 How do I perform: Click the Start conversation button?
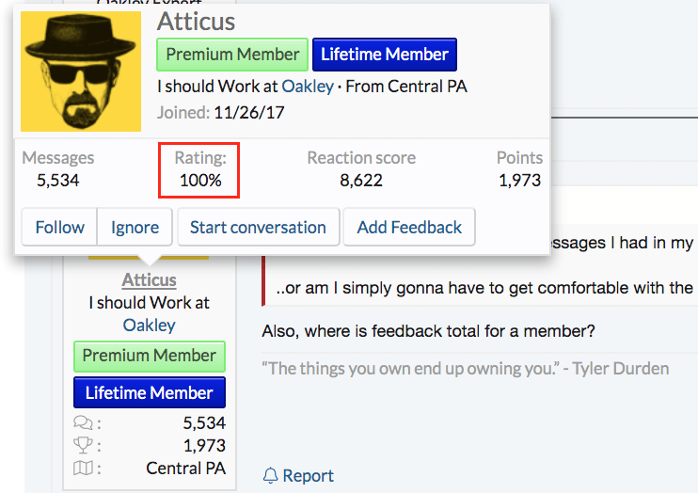pyautogui.click(x=258, y=227)
